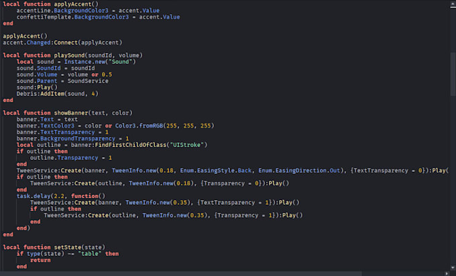Place cursor on 'banner.Text = text'
The width and height of the screenshot is (456, 276).
coord(47,120)
